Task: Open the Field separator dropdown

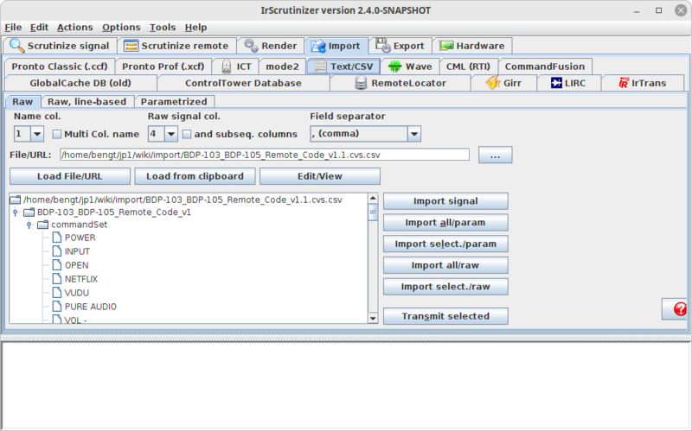Action: click(414, 134)
